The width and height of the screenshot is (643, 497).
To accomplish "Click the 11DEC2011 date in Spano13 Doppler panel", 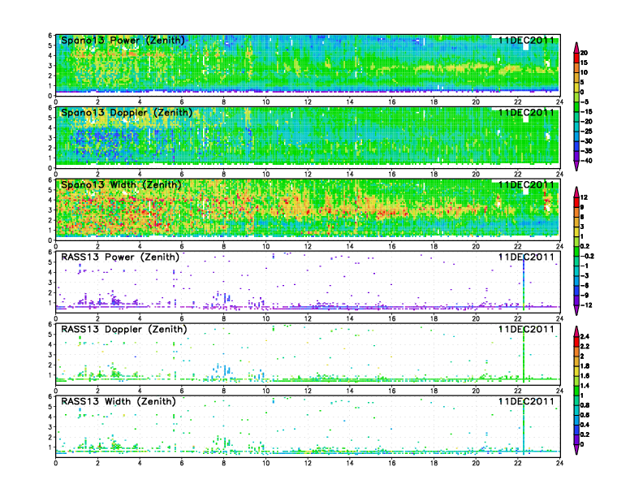I will tap(526, 113).
